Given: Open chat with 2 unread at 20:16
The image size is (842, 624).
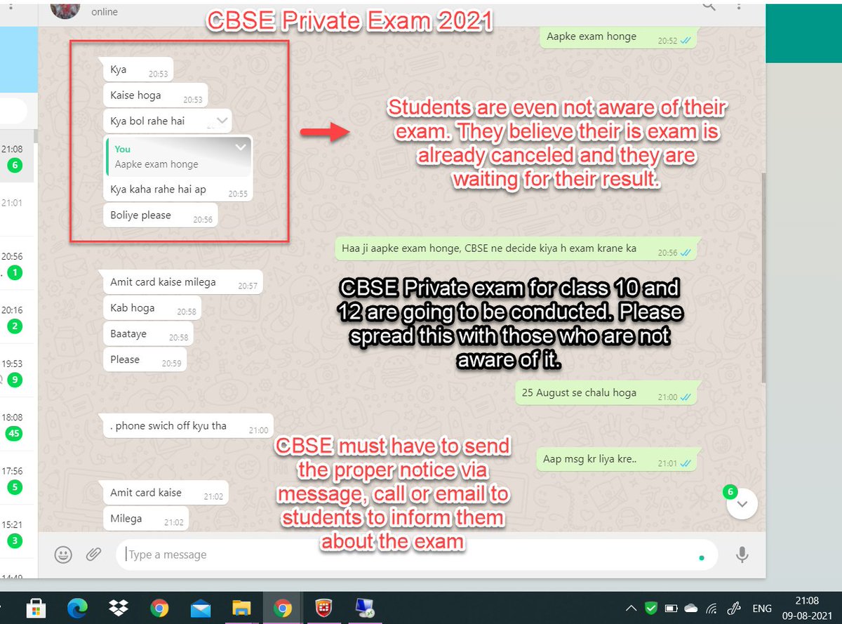Looking at the screenshot, I should [17, 317].
